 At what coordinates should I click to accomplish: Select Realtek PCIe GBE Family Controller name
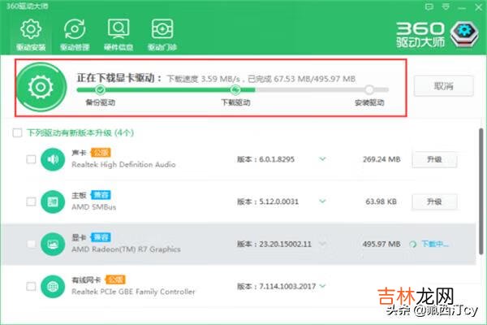pyautogui.click(x=133, y=292)
